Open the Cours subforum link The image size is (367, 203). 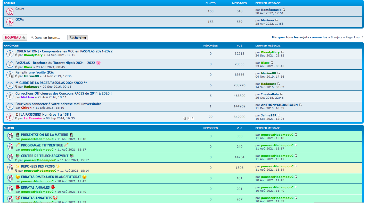pos(20,9)
